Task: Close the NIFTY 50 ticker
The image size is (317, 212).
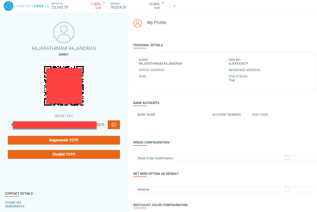Action: click(104, 3)
